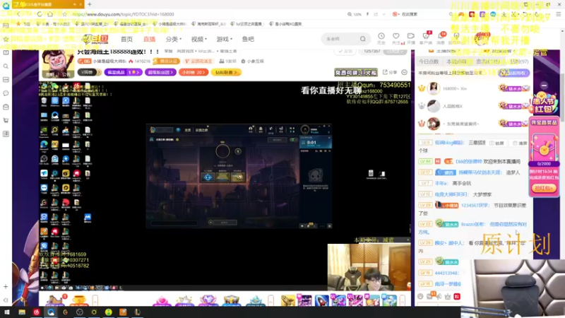Click the 钻粉特权 purple button
The image size is (565, 318).
click(x=514, y=73)
